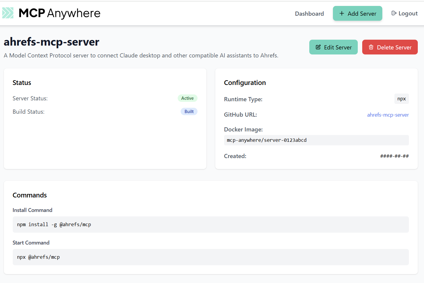Click the Runtime Type label

243,99
